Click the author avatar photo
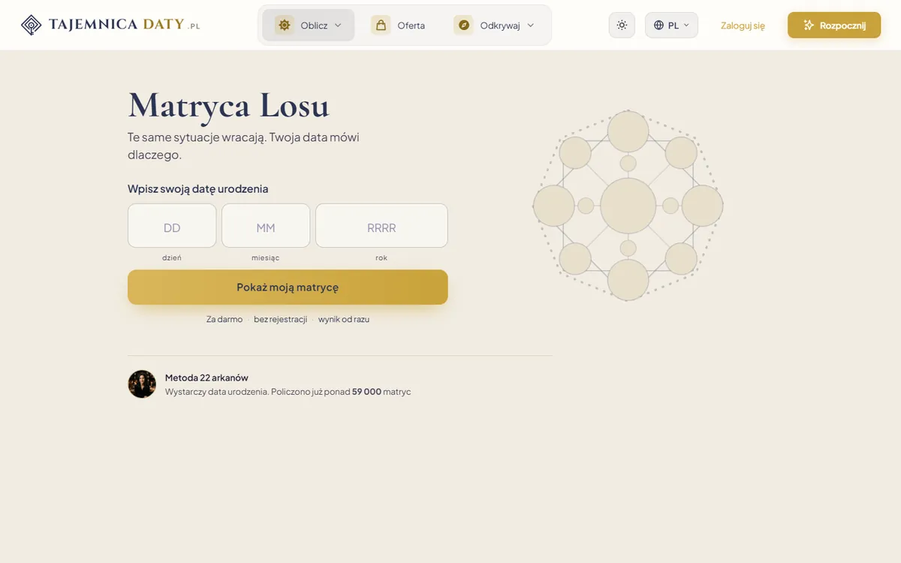 pyautogui.click(x=142, y=384)
